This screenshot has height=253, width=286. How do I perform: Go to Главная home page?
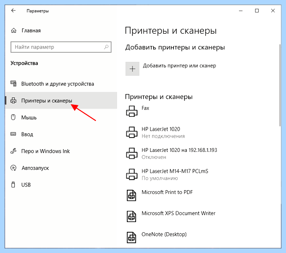pos(31,30)
